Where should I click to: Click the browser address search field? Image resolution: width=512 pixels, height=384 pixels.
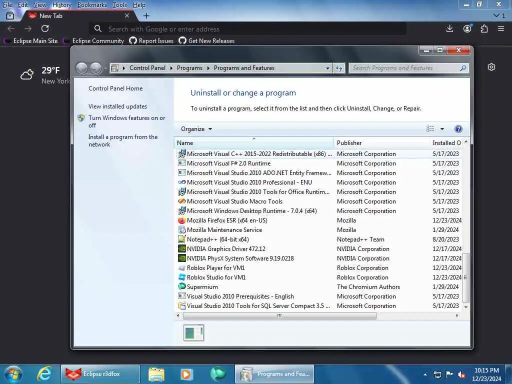click(x=248, y=28)
